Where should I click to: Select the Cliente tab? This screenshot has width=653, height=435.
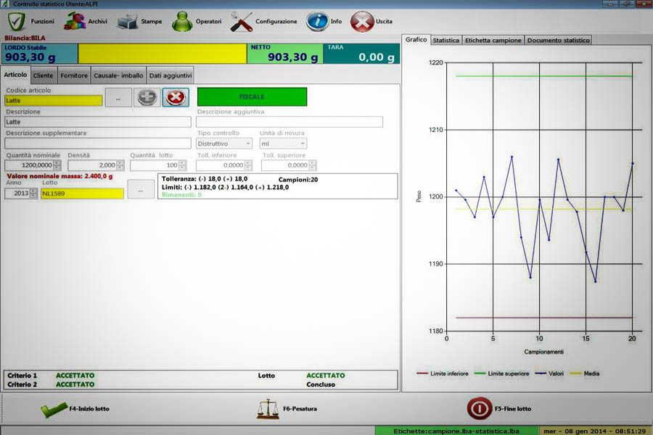click(x=43, y=75)
